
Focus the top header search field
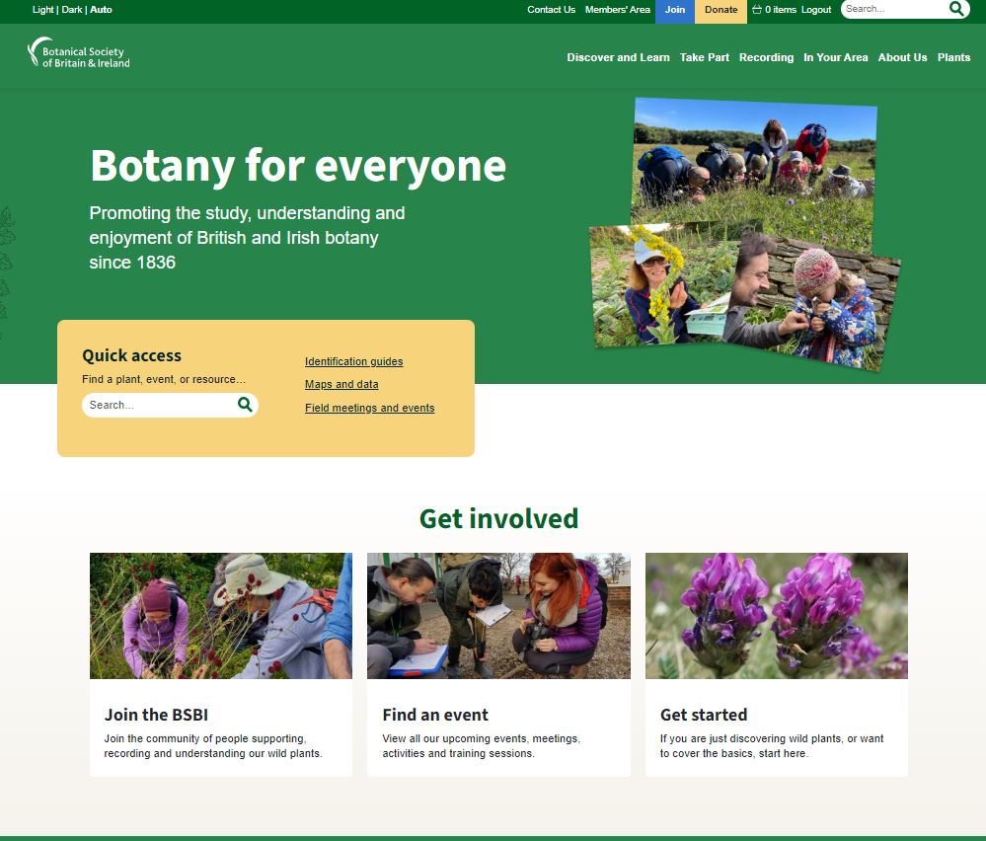(x=894, y=9)
